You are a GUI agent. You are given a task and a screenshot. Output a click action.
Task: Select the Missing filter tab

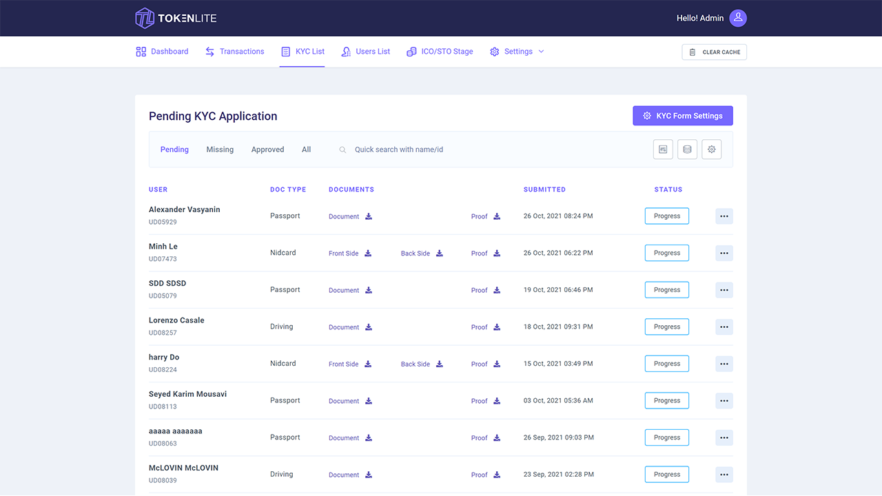pyautogui.click(x=220, y=149)
